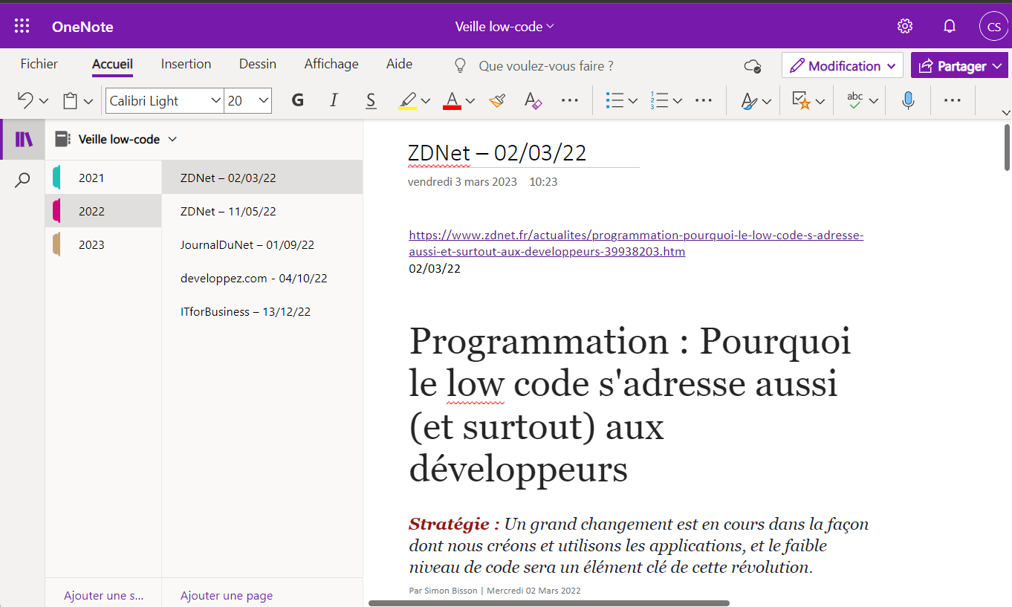Viewport: 1012px width, 607px height.
Task: Open the ZDNet – 11/05/22 page
Action: (x=262, y=211)
